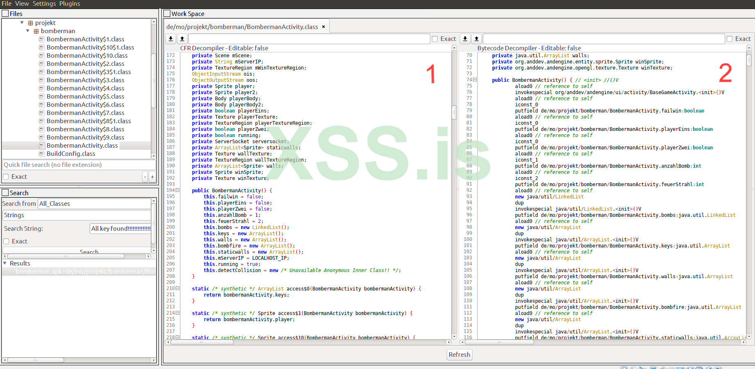The width and height of the screenshot is (755, 369).
Task: Click the Search String input field
Action: point(120,229)
